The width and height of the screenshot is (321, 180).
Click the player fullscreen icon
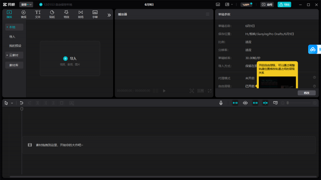[209, 91]
